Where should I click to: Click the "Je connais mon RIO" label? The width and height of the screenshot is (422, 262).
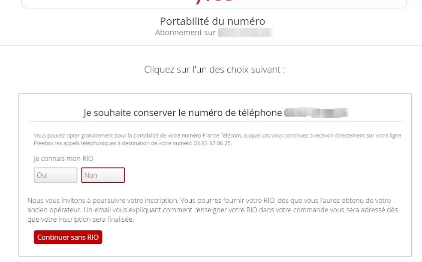(x=63, y=159)
